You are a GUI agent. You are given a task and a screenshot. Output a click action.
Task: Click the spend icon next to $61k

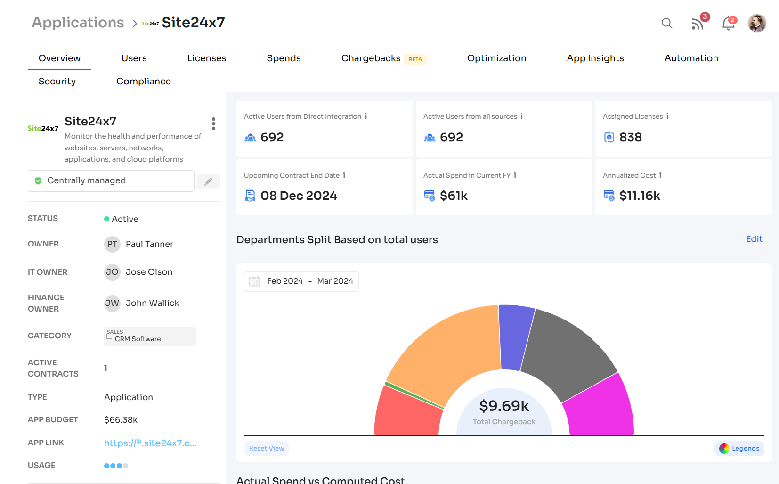430,196
